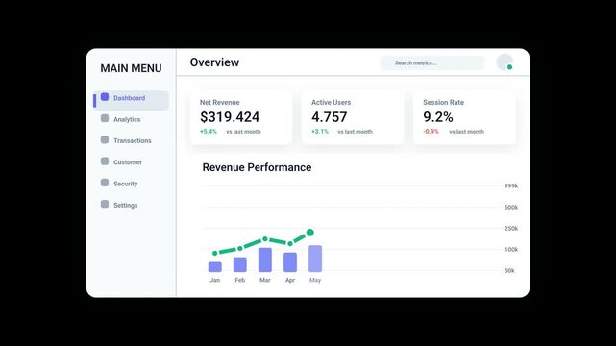Click the 4.757 active users value
The image size is (616, 346).
coord(330,117)
